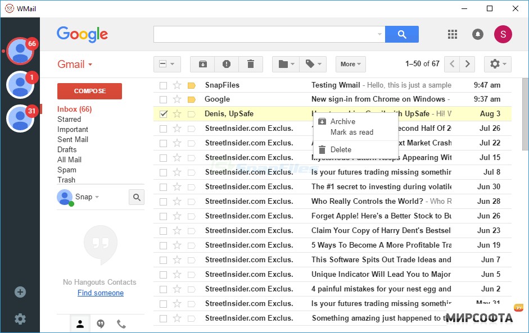Image resolution: width=529 pixels, height=333 pixels.
Task: Search for people in Hangouts magnifier
Action: pos(137,197)
